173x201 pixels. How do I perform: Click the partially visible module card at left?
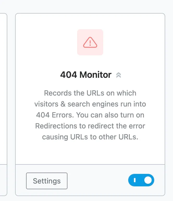tap(3, 104)
